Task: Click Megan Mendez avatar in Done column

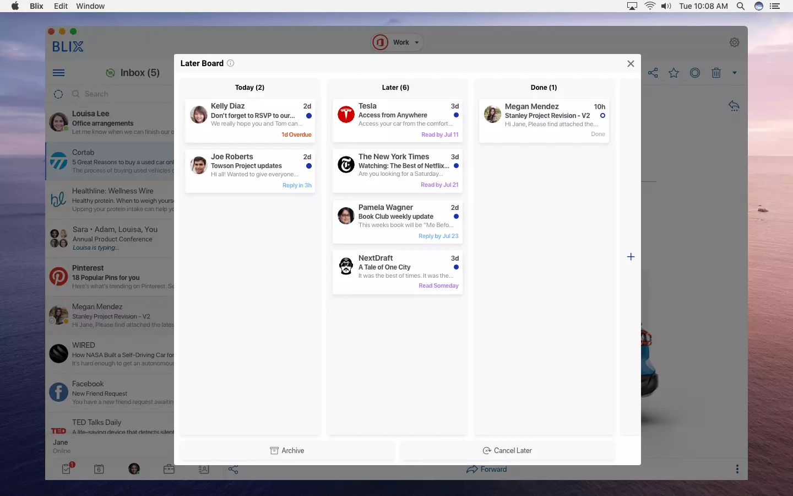Action: [492, 115]
